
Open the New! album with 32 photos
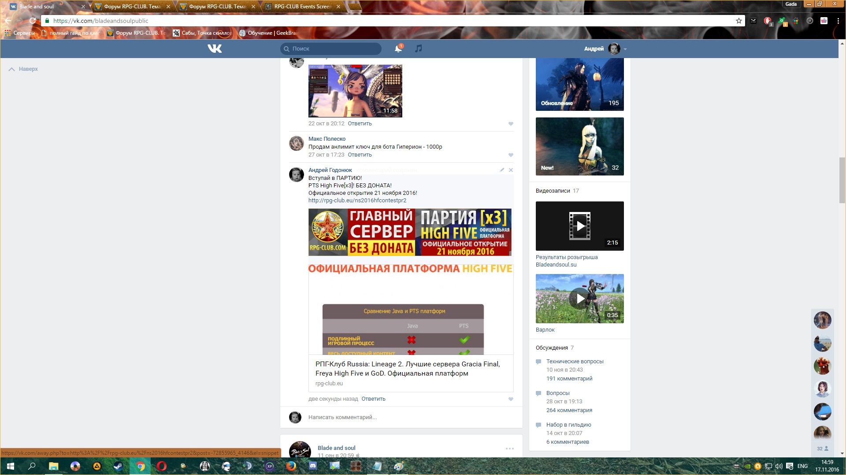pyautogui.click(x=580, y=146)
